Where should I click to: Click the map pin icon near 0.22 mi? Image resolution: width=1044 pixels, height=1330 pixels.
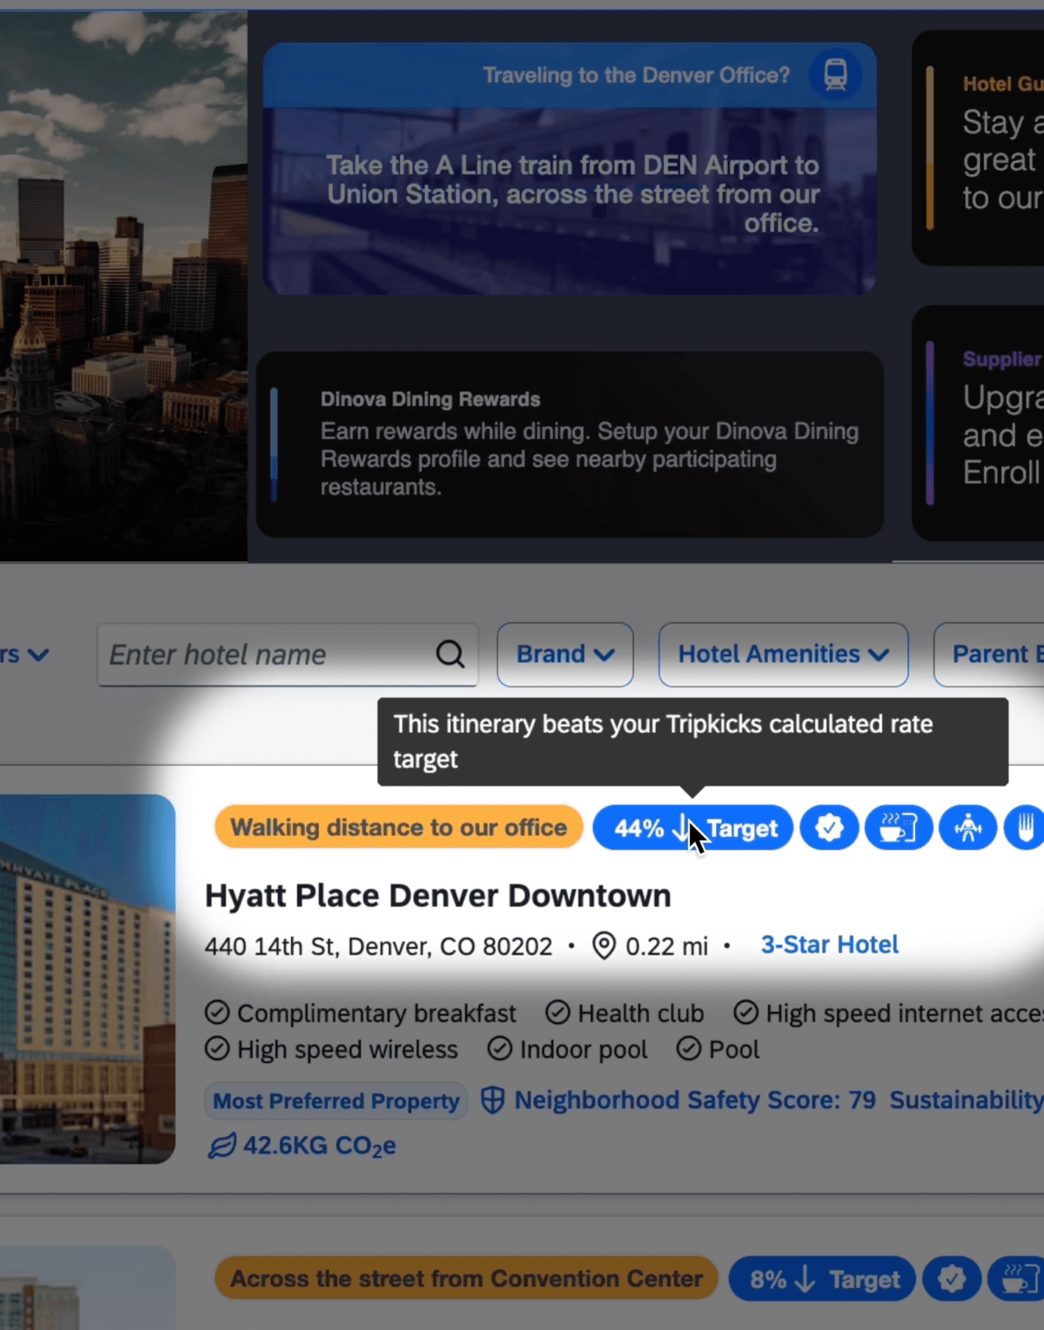coord(604,946)
